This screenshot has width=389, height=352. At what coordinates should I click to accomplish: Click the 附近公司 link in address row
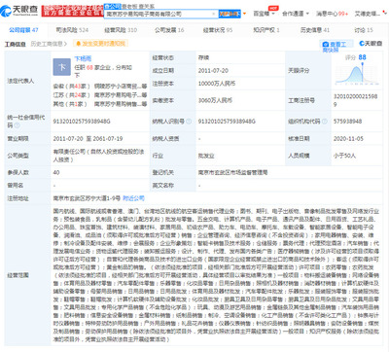[133, 198]
